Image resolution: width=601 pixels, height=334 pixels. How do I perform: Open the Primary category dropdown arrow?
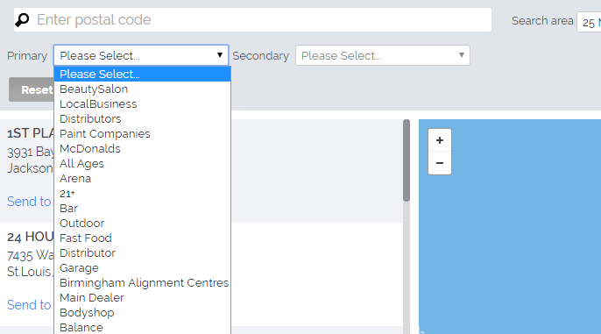point(220,55)
